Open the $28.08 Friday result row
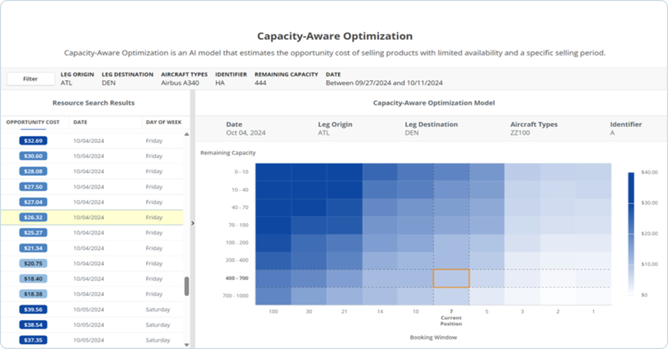 tap(91, 171)
